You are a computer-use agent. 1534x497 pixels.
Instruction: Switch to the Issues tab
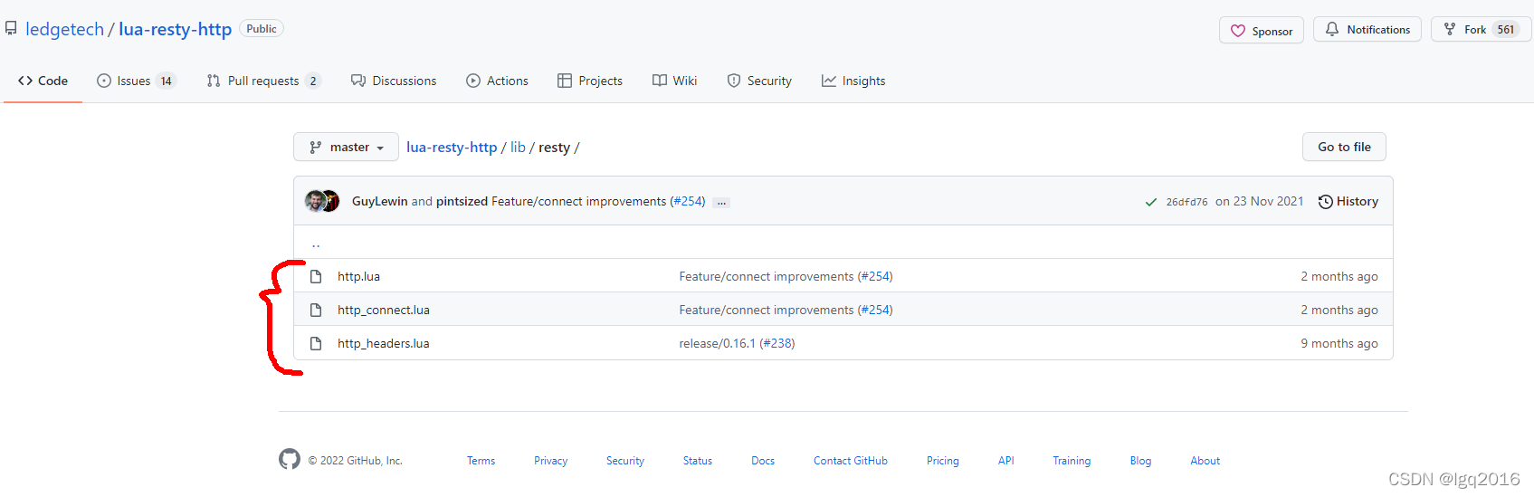click(135, 81)
